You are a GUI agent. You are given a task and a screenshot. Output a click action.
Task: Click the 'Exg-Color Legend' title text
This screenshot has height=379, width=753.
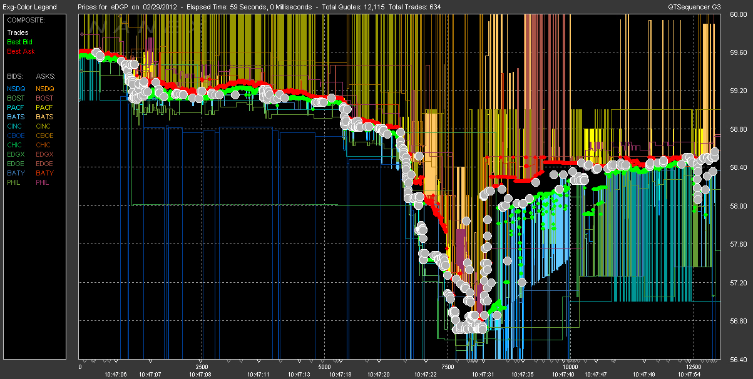tap(30, 7)
